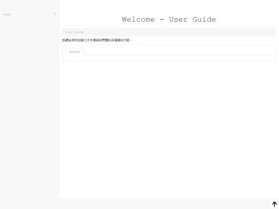This screenshot has height=209, width=279.
Task: Click the Welcome - User Guide heading
Action: pos(169,20)
